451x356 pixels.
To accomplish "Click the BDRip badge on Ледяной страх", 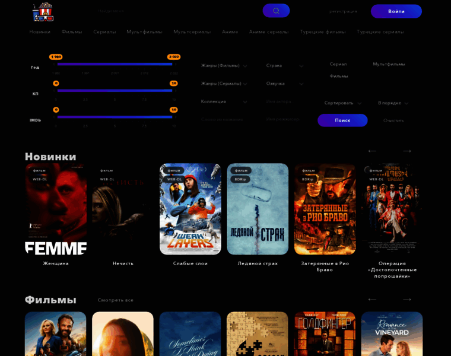I will 240,179.
